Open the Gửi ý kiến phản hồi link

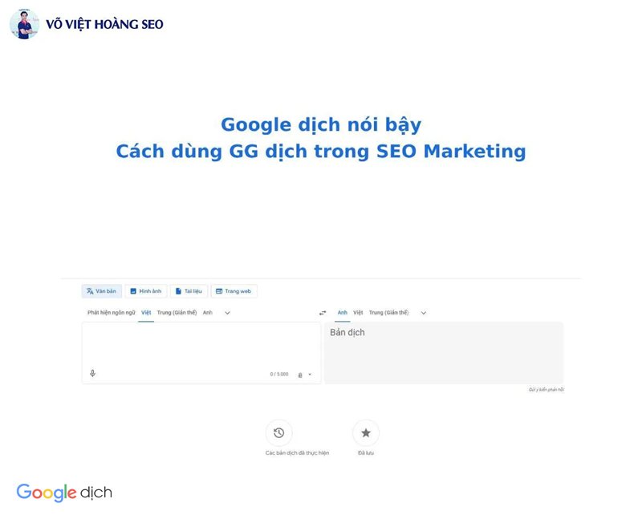547,390
